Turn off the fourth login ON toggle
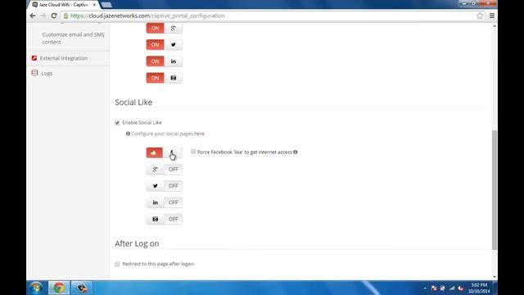524x295 pixels. tap(155, 78)
